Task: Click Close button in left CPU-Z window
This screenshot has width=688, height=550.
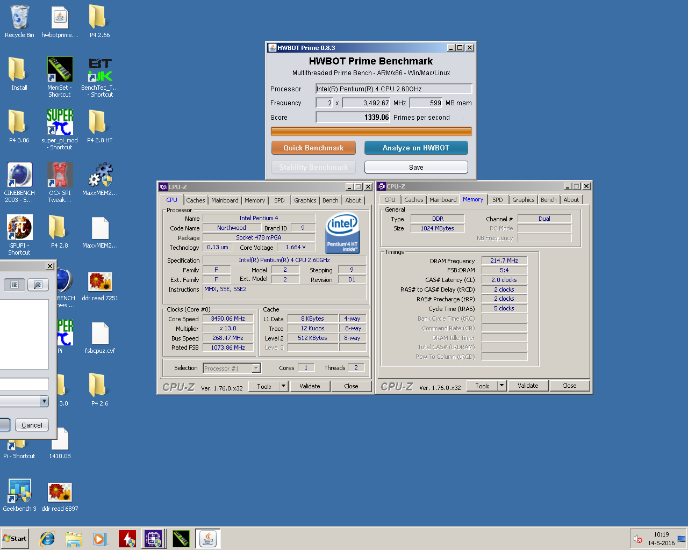Action: click(351, 386)
